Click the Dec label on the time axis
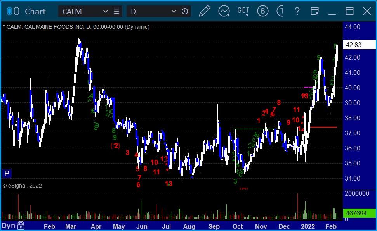This screenshot has height=231, width=377. (x=284, y=226)
